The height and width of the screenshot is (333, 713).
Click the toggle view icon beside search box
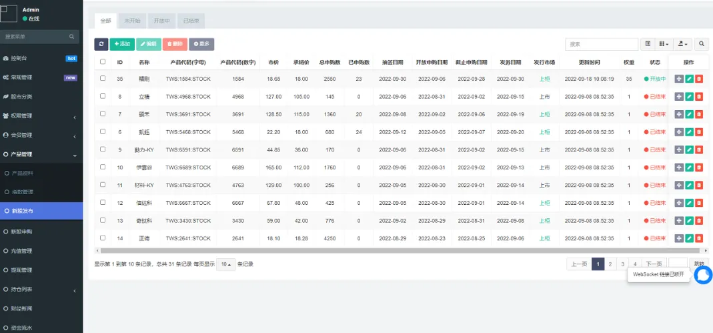648,44
